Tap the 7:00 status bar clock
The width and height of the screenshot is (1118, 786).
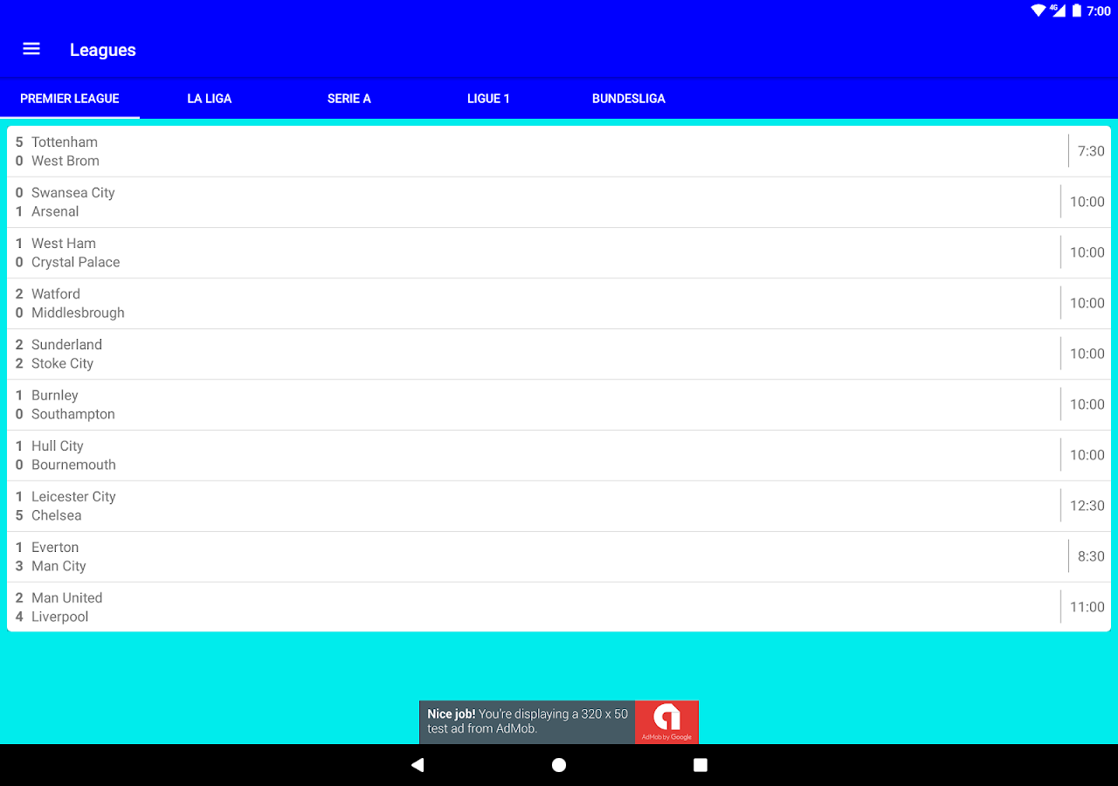[1099, 11]
